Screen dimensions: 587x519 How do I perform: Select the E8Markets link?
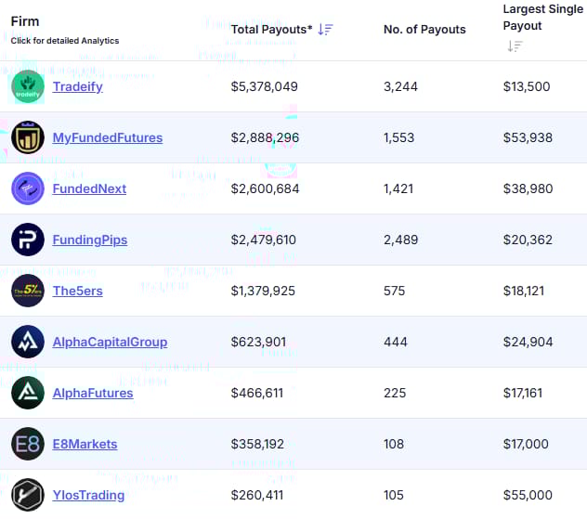click(85, 444)
